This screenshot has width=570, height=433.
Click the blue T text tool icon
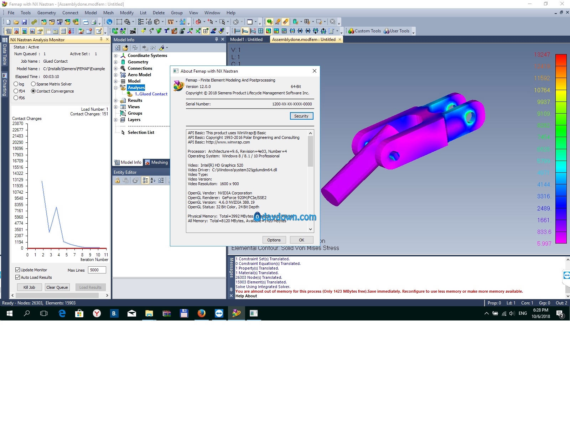click(166, 31)
